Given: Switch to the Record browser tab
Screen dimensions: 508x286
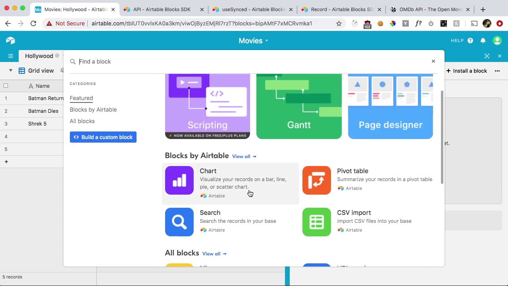Looking at the screenshot, I should [342, 9].
